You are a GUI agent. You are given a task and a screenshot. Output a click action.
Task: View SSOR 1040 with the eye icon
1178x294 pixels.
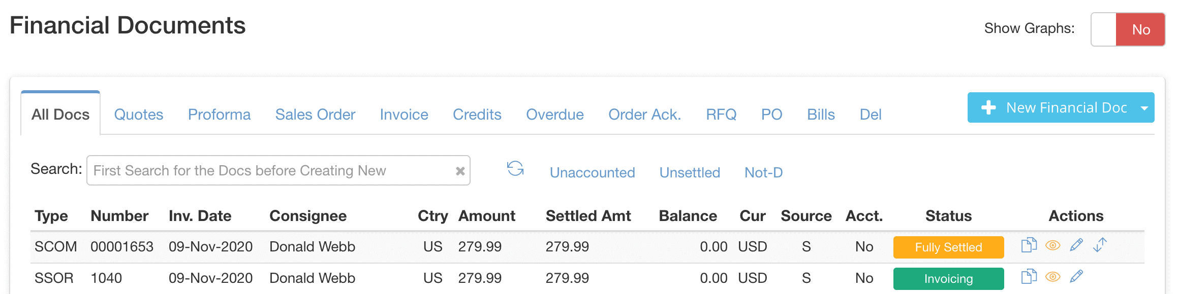click(x=1052, y=277)
